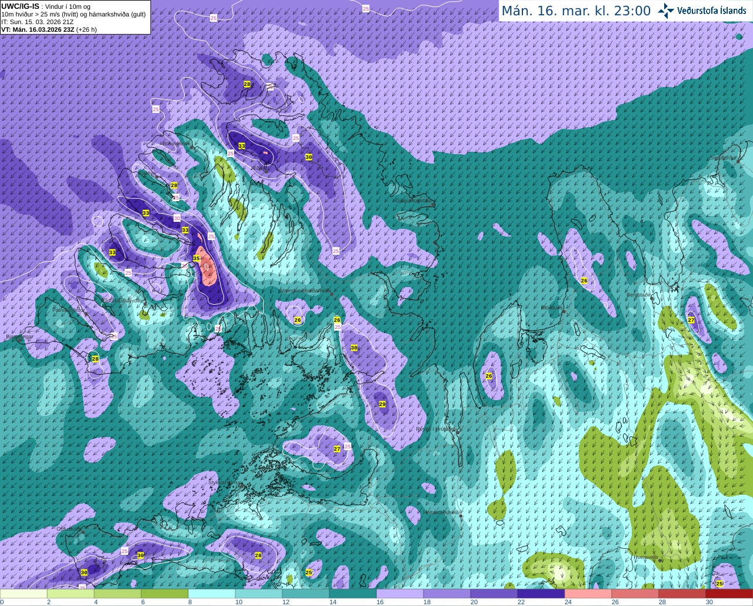Viewport: 753px width, 606px height.
Task: Click the Siglufjörður station label
Action: point(723,158)
